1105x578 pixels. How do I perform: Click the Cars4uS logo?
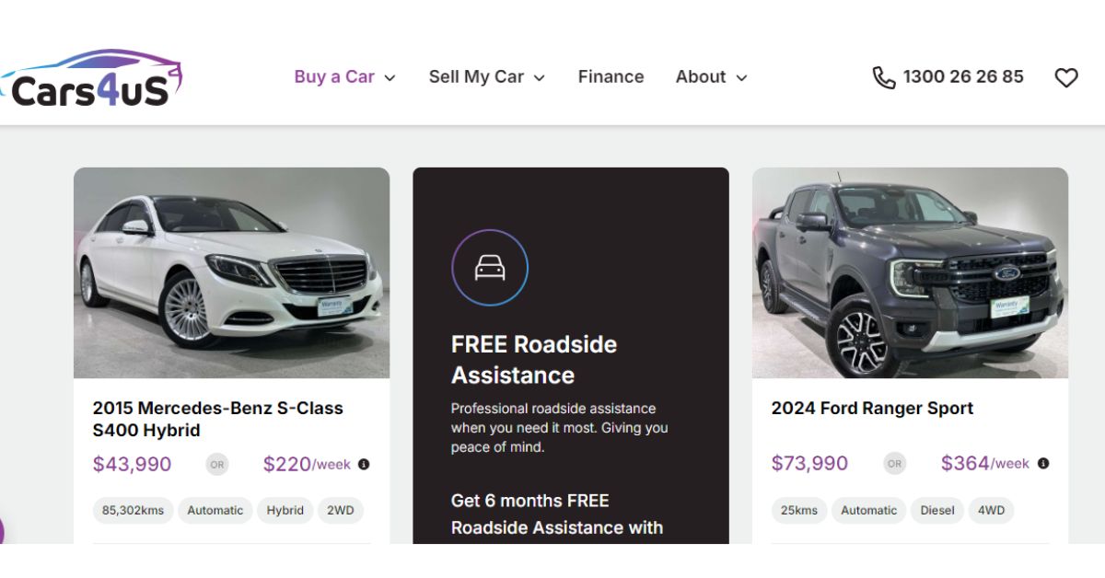point(92,78)
